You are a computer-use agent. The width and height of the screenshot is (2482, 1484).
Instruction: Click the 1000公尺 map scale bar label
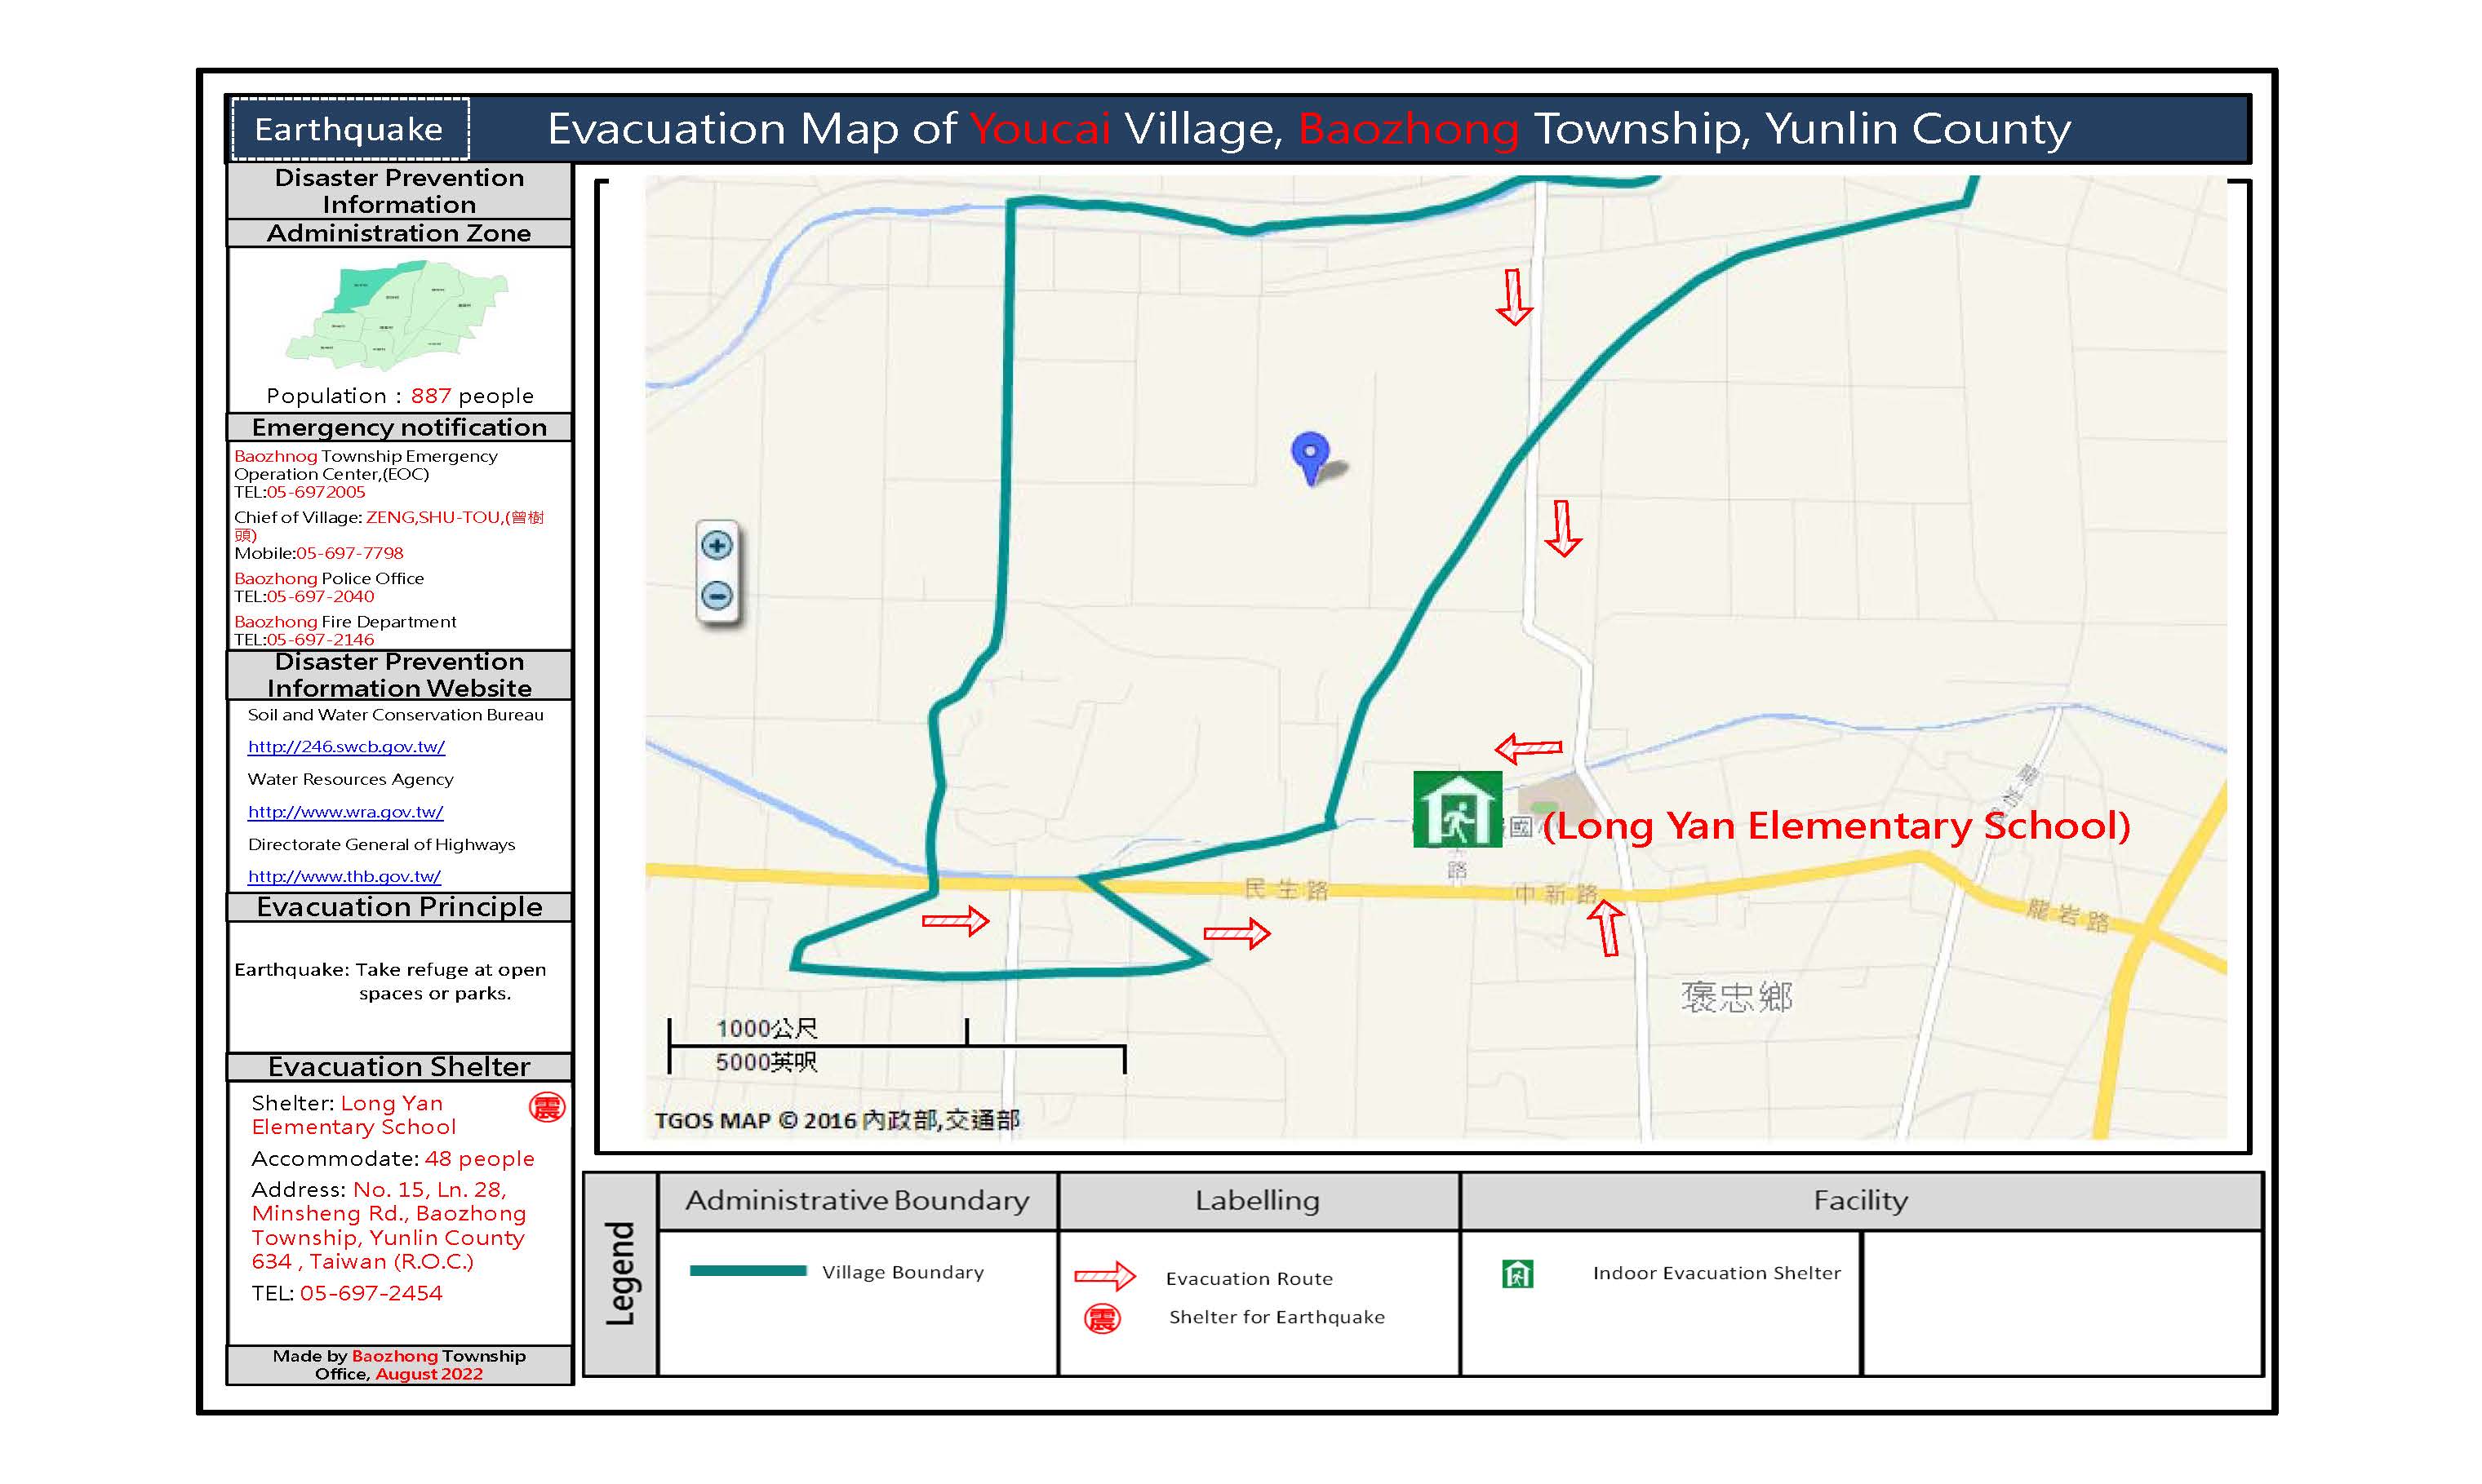pos(766,1028)
